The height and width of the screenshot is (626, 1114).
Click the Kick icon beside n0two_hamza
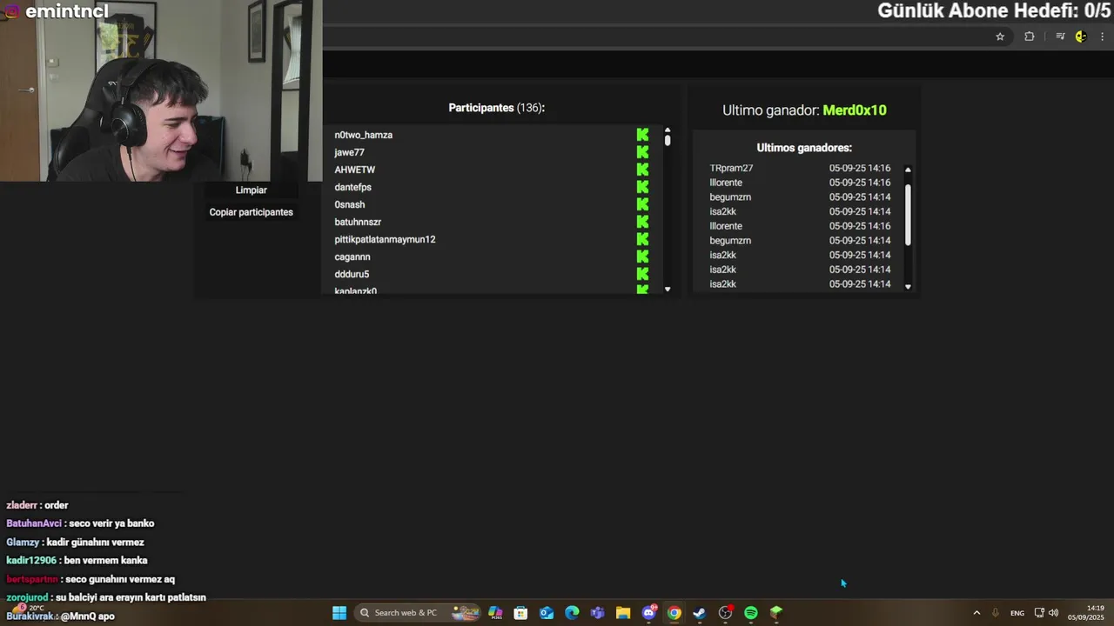(642, 135)
